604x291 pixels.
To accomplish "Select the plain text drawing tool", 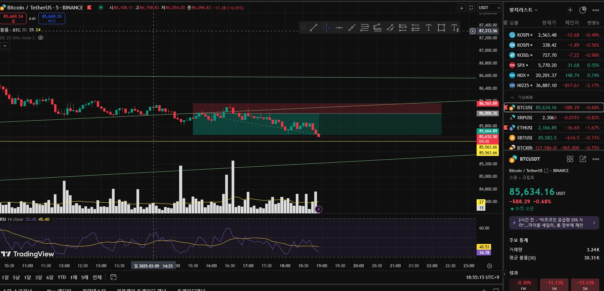I will 429,28.
